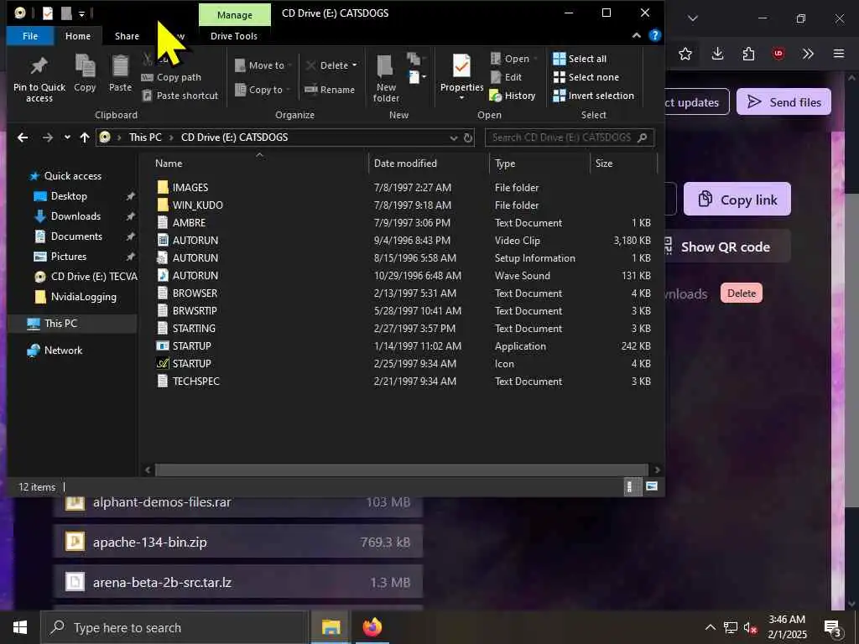Click the Windows taskbar search box
The width and height of the screenshot is (859, 644).
[174, 627]
